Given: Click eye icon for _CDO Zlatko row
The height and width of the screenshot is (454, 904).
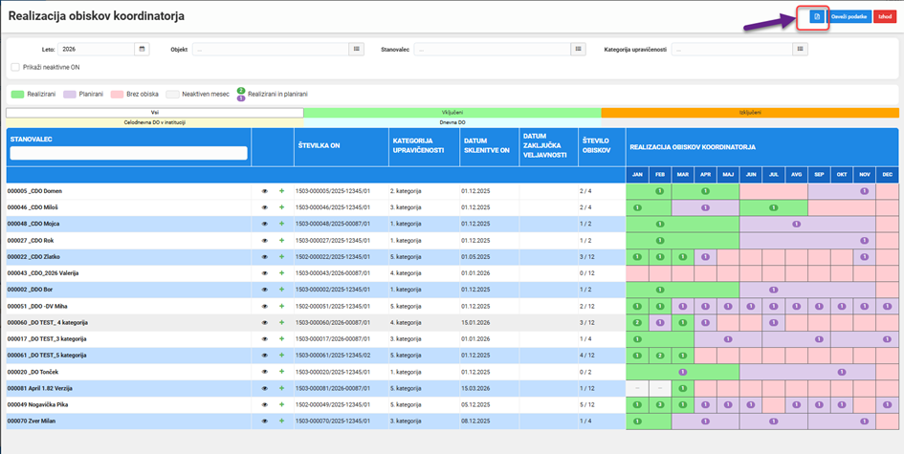Looking at the screenshot, I should click(x=264, y=256).
